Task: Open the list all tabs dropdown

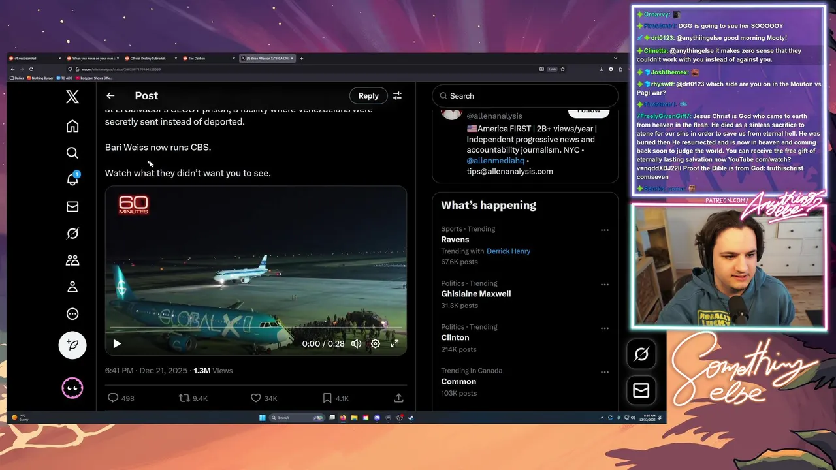Action: (616, 58)
